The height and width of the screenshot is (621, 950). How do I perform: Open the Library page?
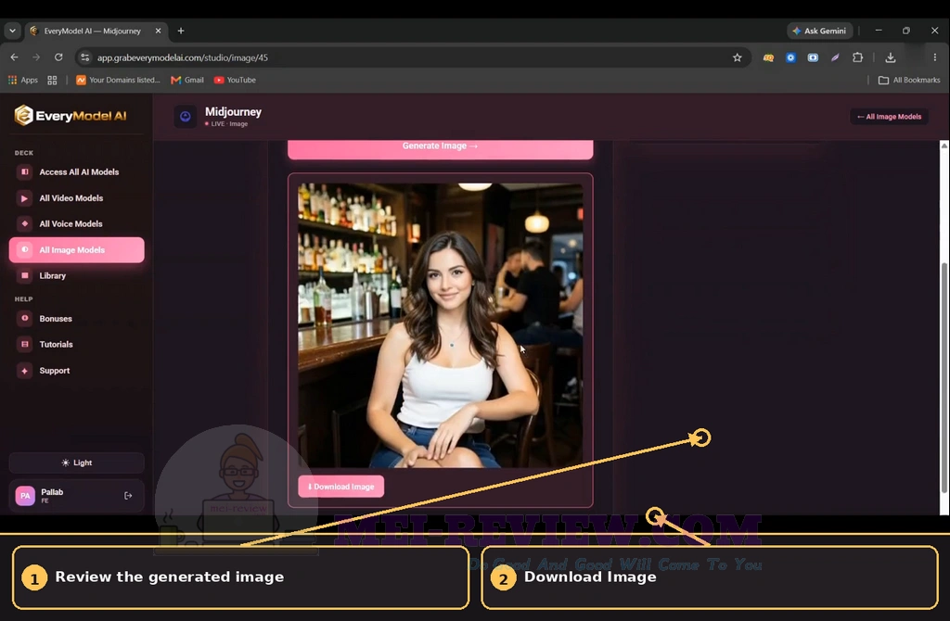(76, 276)
